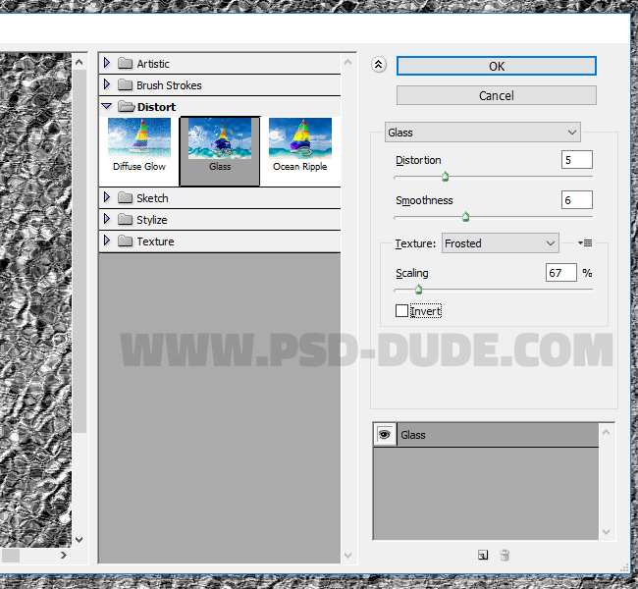Click the filter preview image
This screenshot has height=589, width=638.
coord(35,300)
